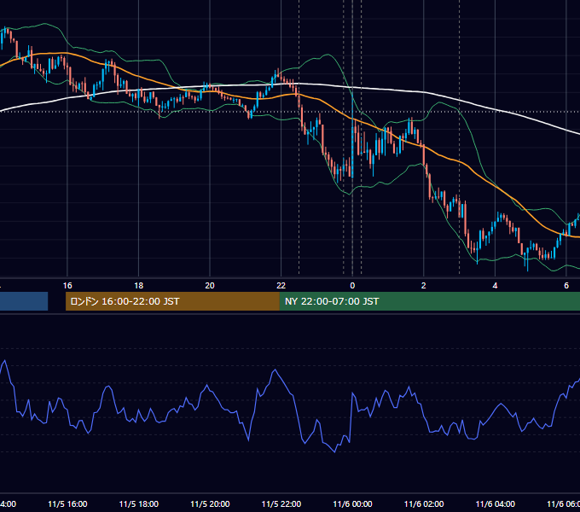Click the 11/6 00:00 label on oscillator axis

352,503
